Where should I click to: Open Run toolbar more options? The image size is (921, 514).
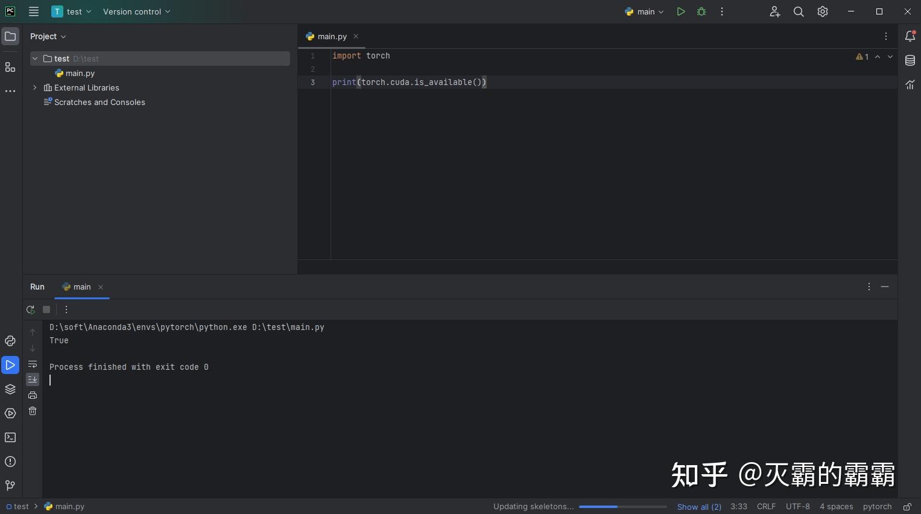point(66,309)
